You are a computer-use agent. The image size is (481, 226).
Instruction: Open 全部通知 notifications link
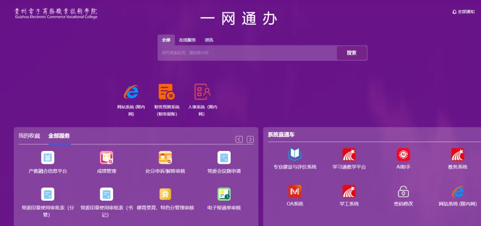pyautogui.click(x=463, y=12)
